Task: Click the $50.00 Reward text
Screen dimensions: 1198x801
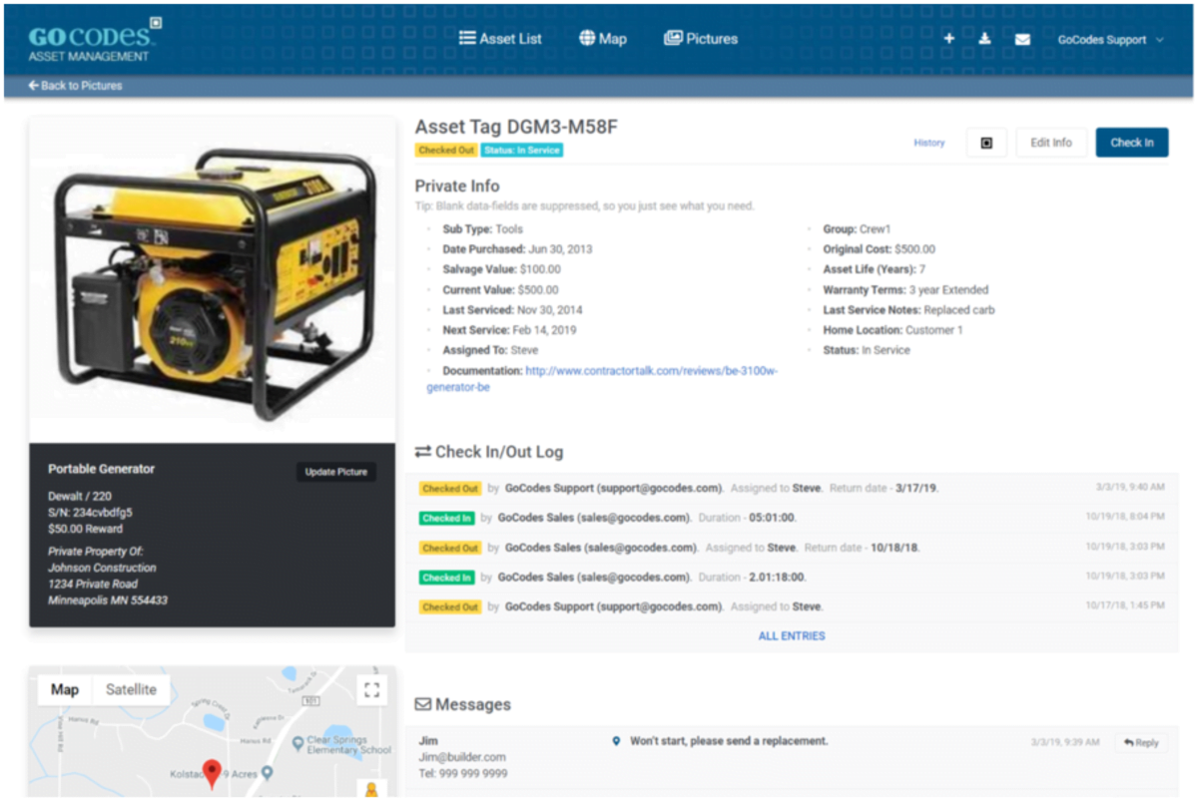Action: 86,529
